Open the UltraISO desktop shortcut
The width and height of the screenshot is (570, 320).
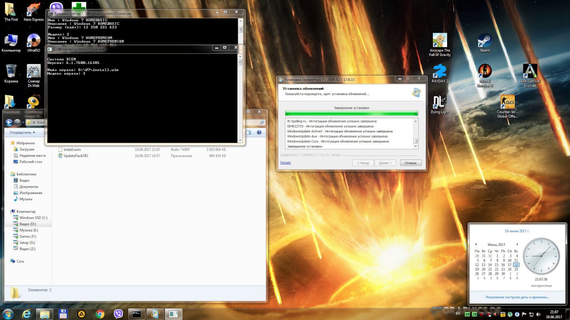[x=33, y=43]
